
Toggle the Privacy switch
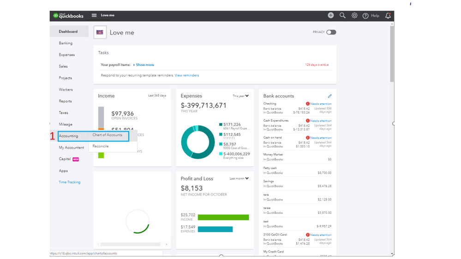click(x=331, y=32)
